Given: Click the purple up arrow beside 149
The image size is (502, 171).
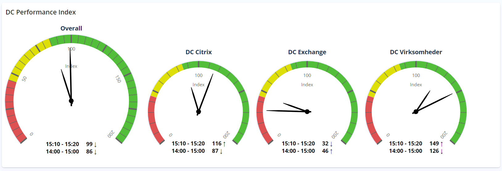Looking at the screenshot, I should coord(442,144).
